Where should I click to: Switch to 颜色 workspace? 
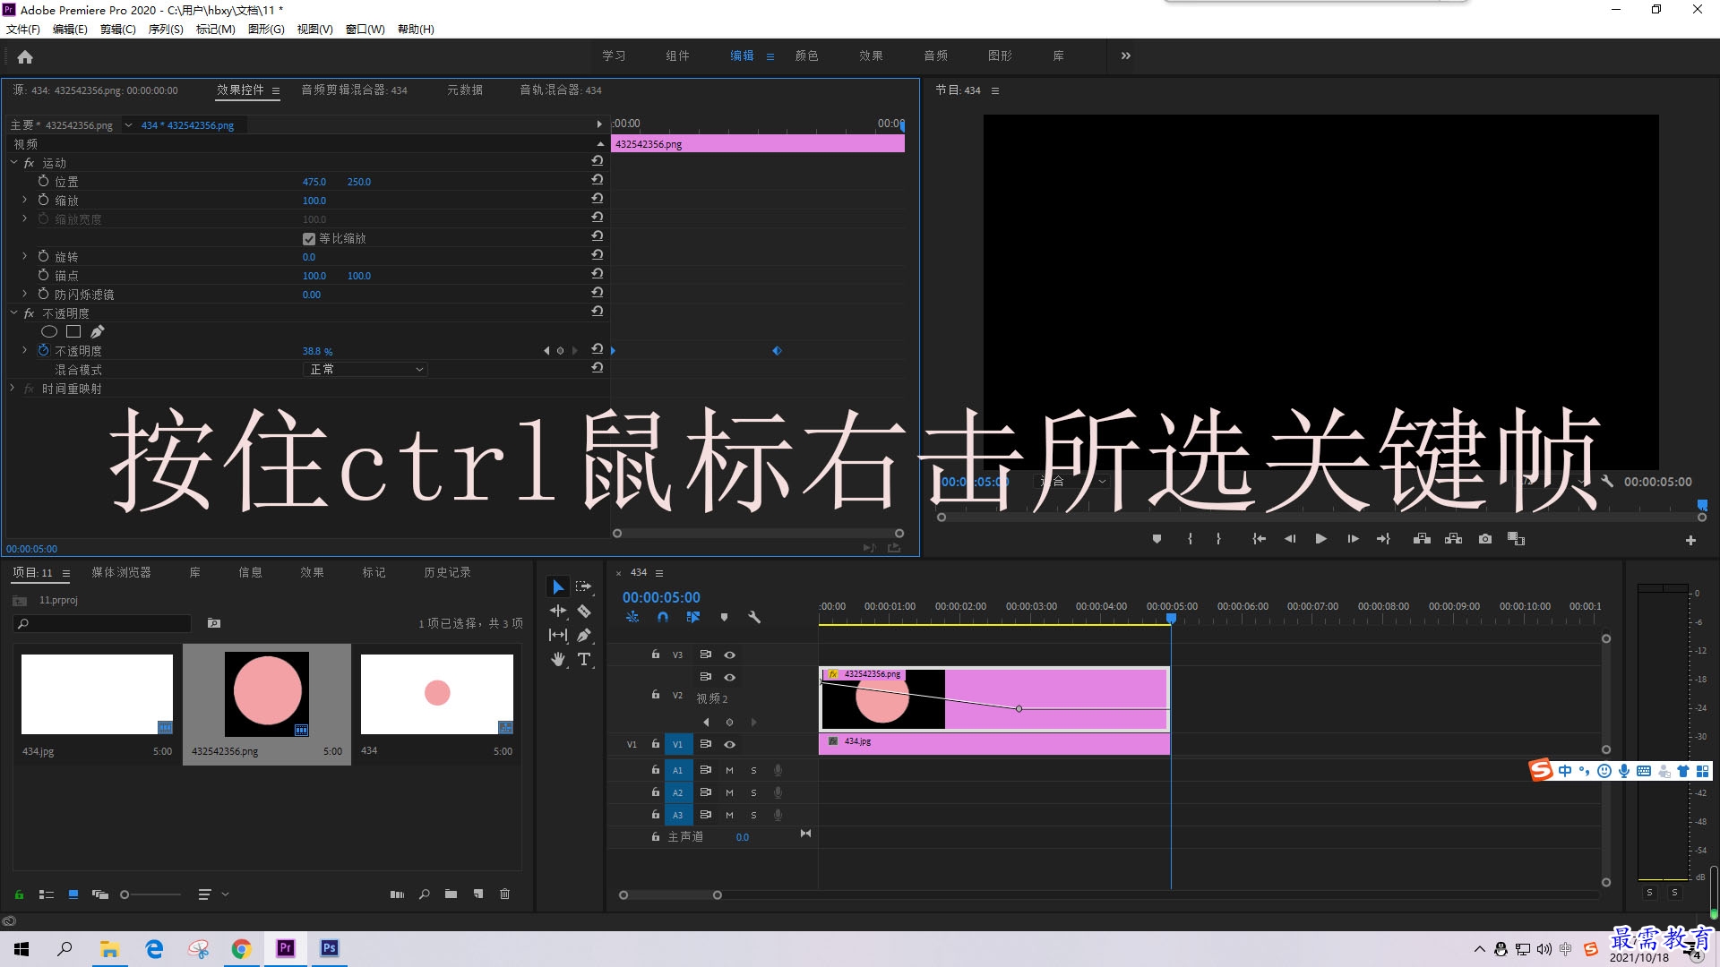coord(806,56)
